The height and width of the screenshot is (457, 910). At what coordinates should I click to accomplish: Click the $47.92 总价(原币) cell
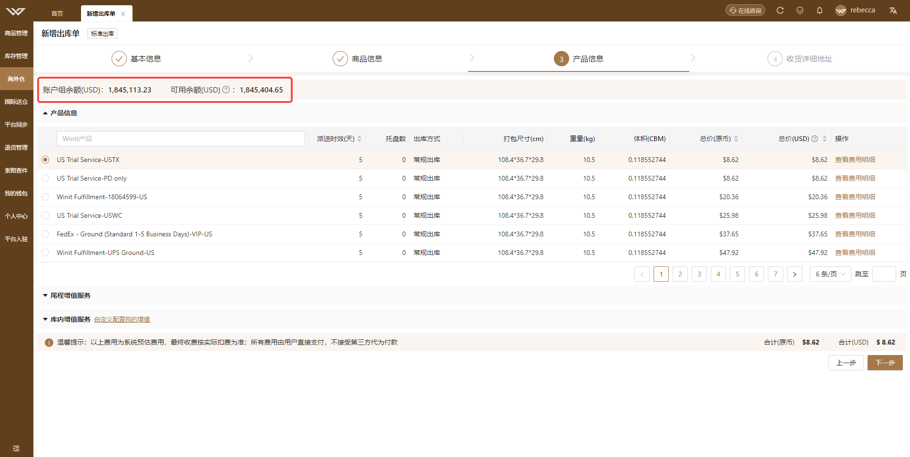coord(729,253)
